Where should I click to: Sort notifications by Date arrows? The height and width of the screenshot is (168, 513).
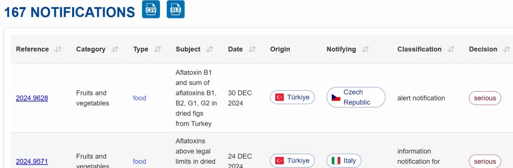tap(252, 49)
